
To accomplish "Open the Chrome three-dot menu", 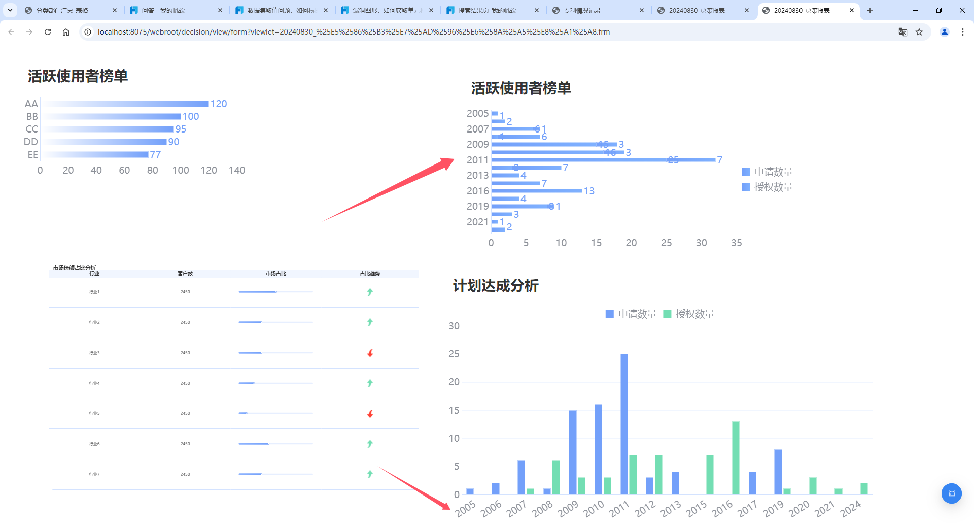I will coord(963,32).
